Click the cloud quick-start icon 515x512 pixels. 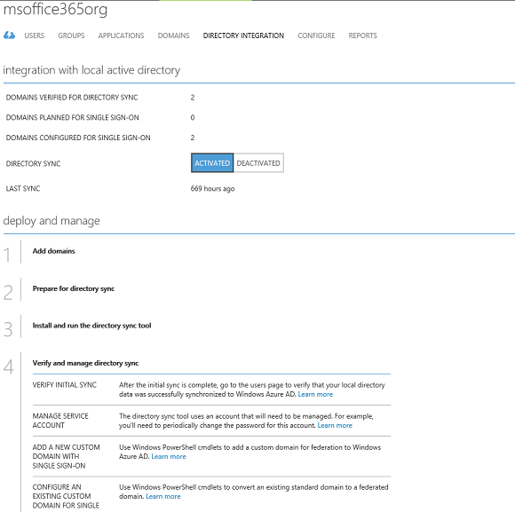(9, 35)
